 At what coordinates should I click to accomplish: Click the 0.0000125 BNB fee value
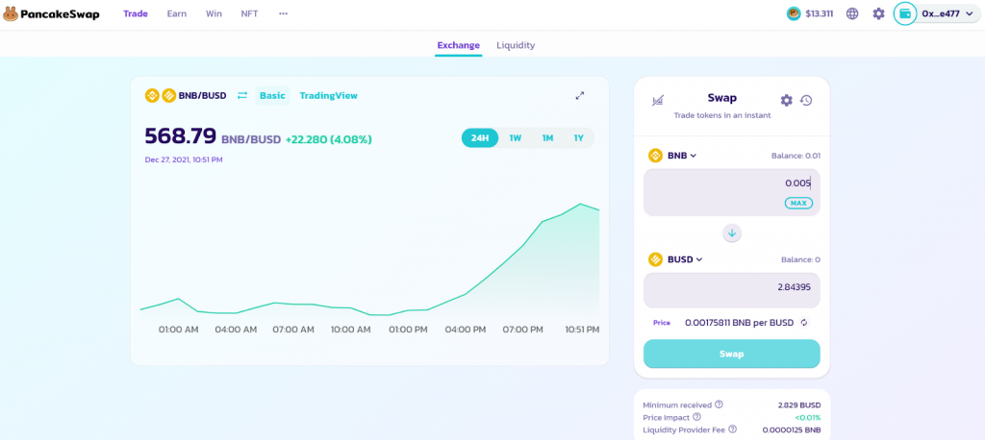792,430
